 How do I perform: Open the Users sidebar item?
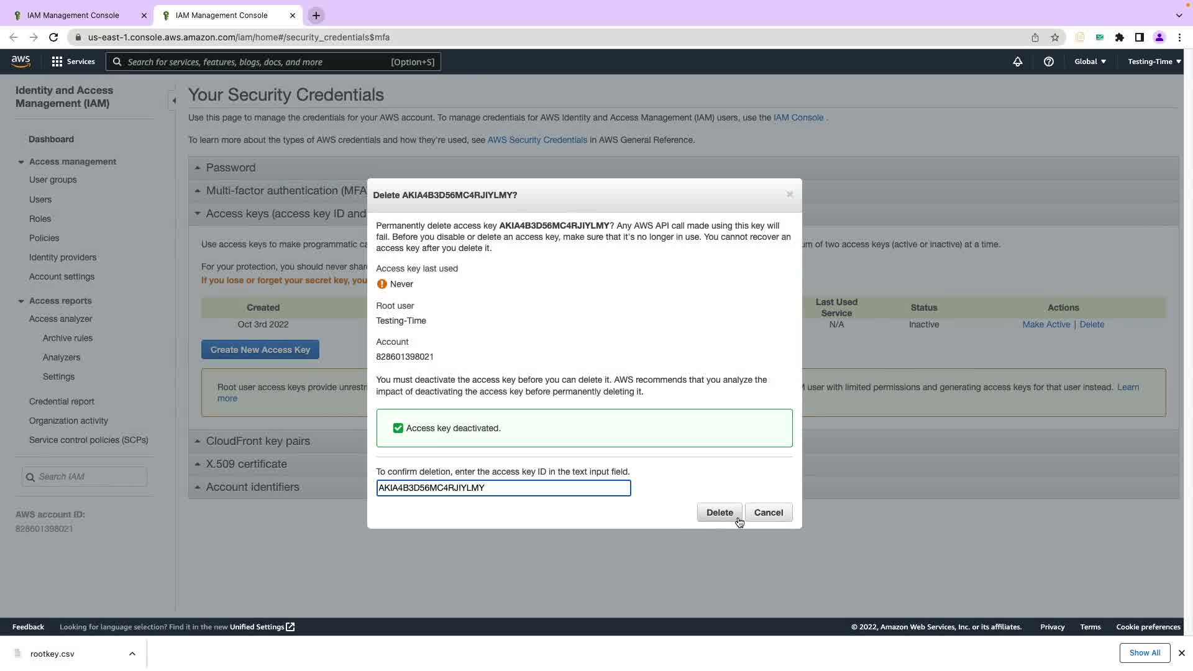pyautogui.click(x=40, y=199)
